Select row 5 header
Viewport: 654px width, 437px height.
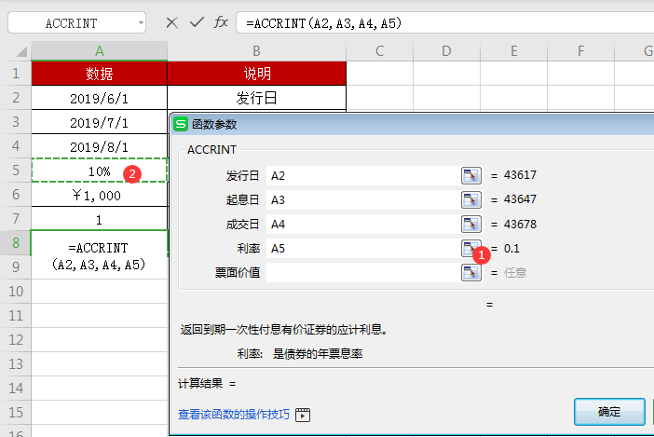point(15,171)
